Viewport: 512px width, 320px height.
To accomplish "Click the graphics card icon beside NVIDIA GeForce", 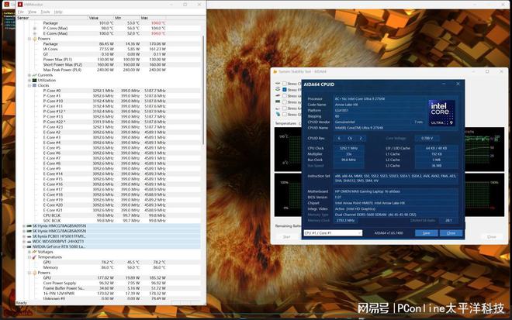I will 29,246.
